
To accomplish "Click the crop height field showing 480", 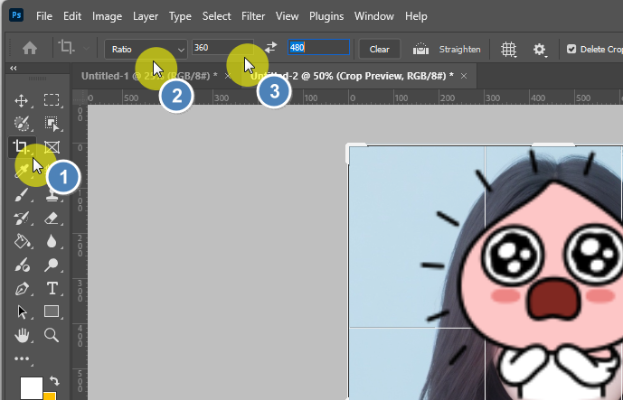I will [318, 47].
